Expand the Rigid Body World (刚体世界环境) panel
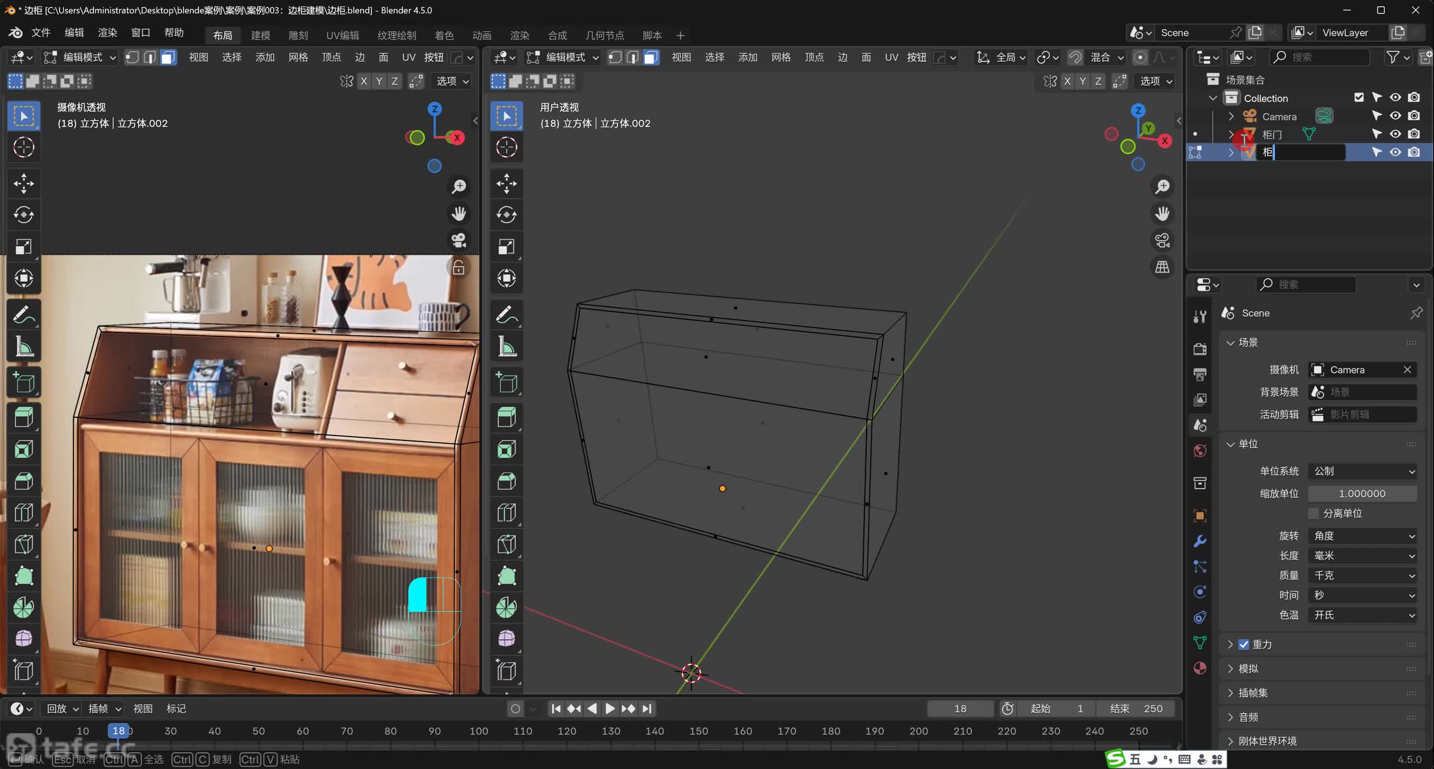The height and width of the screenshot is (769, 1434). (1267, 741)
